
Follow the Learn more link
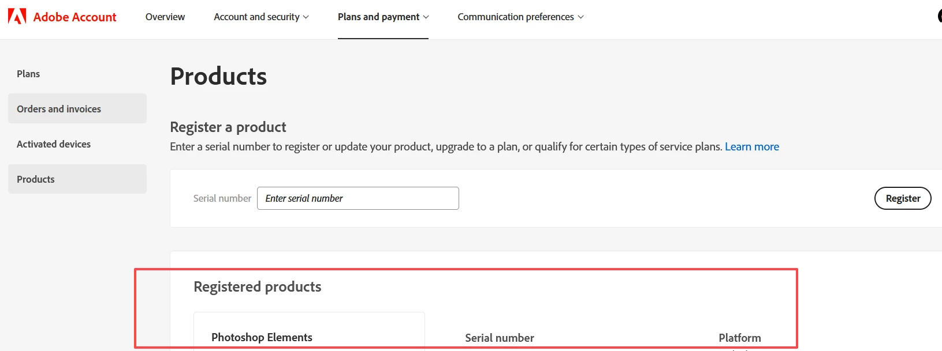(x=751, y=147)
